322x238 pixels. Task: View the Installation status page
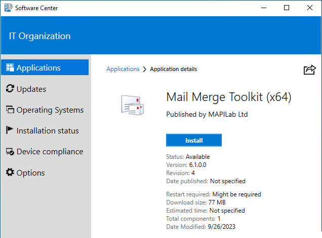point(43,130)
